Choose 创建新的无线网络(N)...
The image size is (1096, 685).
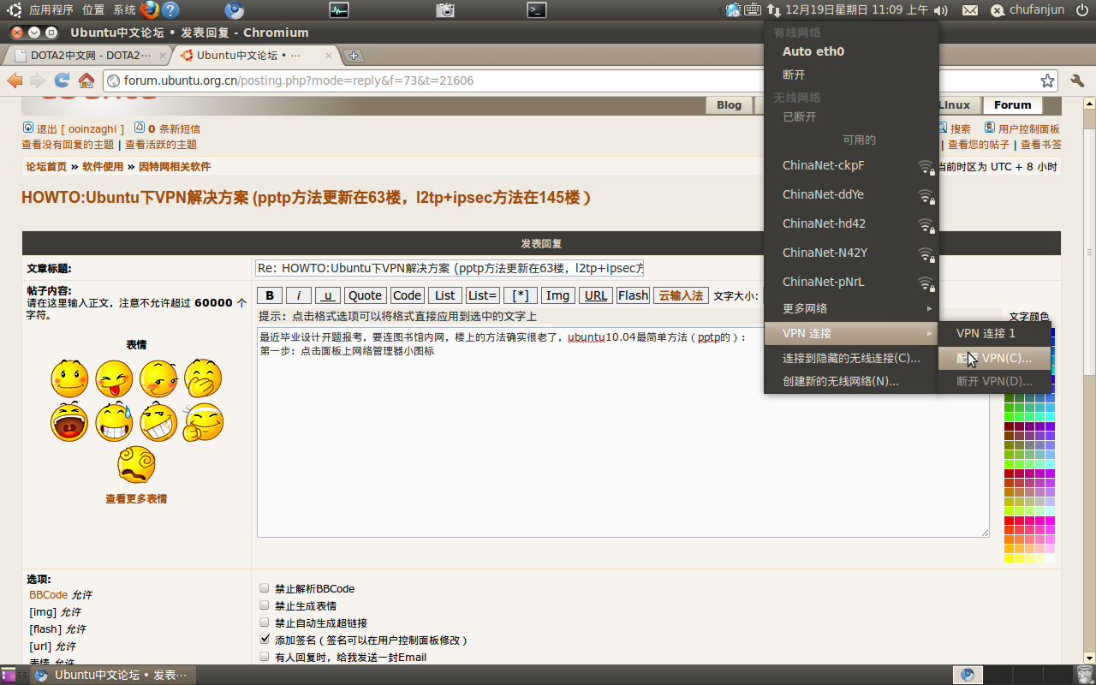(x=852, y=381)
